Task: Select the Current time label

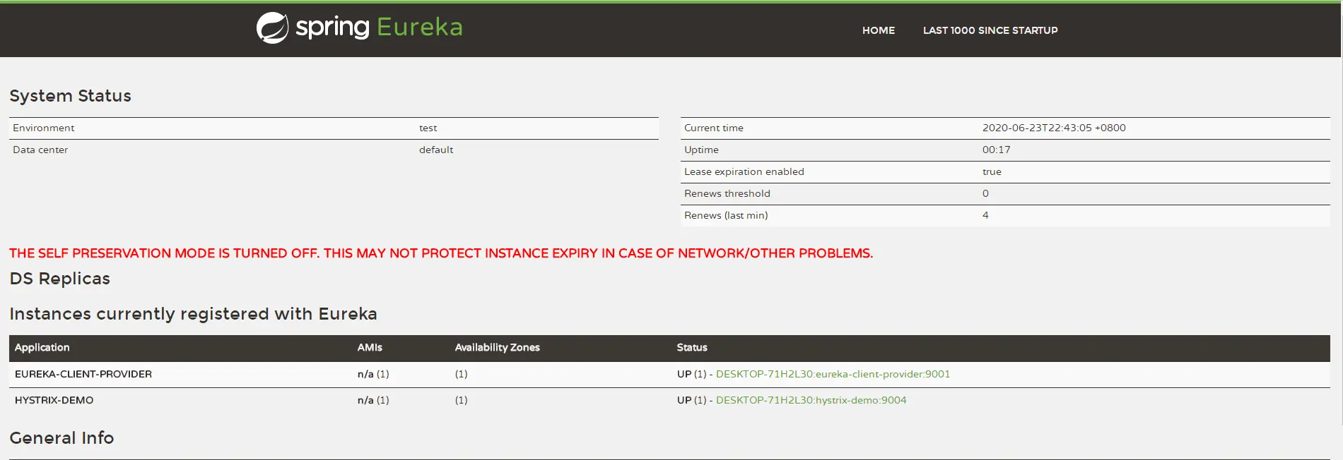Action: [714, 128]
